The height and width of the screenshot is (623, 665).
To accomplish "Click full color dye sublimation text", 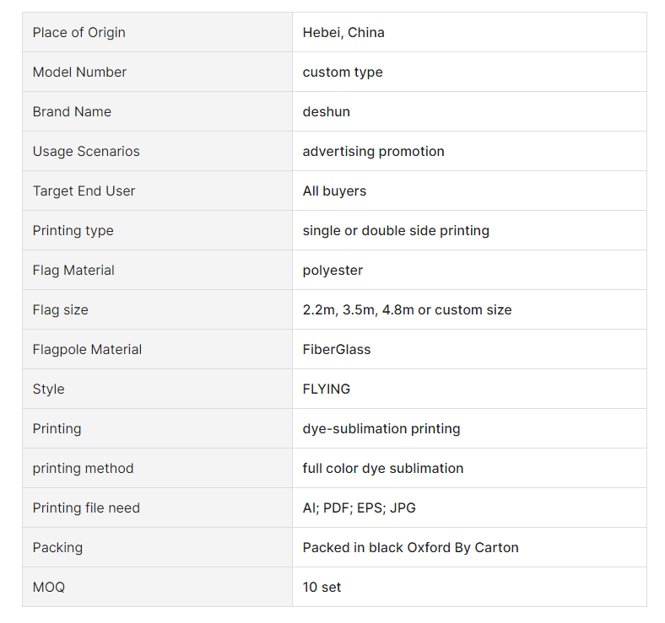I will pos(382,469).
